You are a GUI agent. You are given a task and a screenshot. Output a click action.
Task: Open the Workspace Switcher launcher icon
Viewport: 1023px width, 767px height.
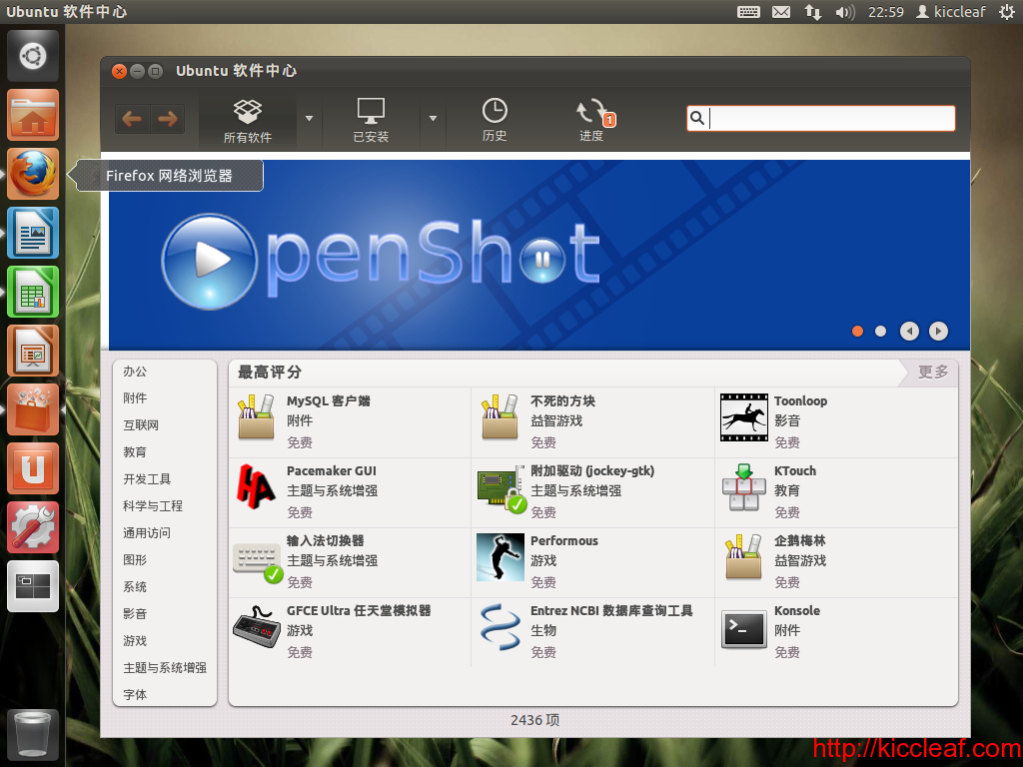pos(33,586)
